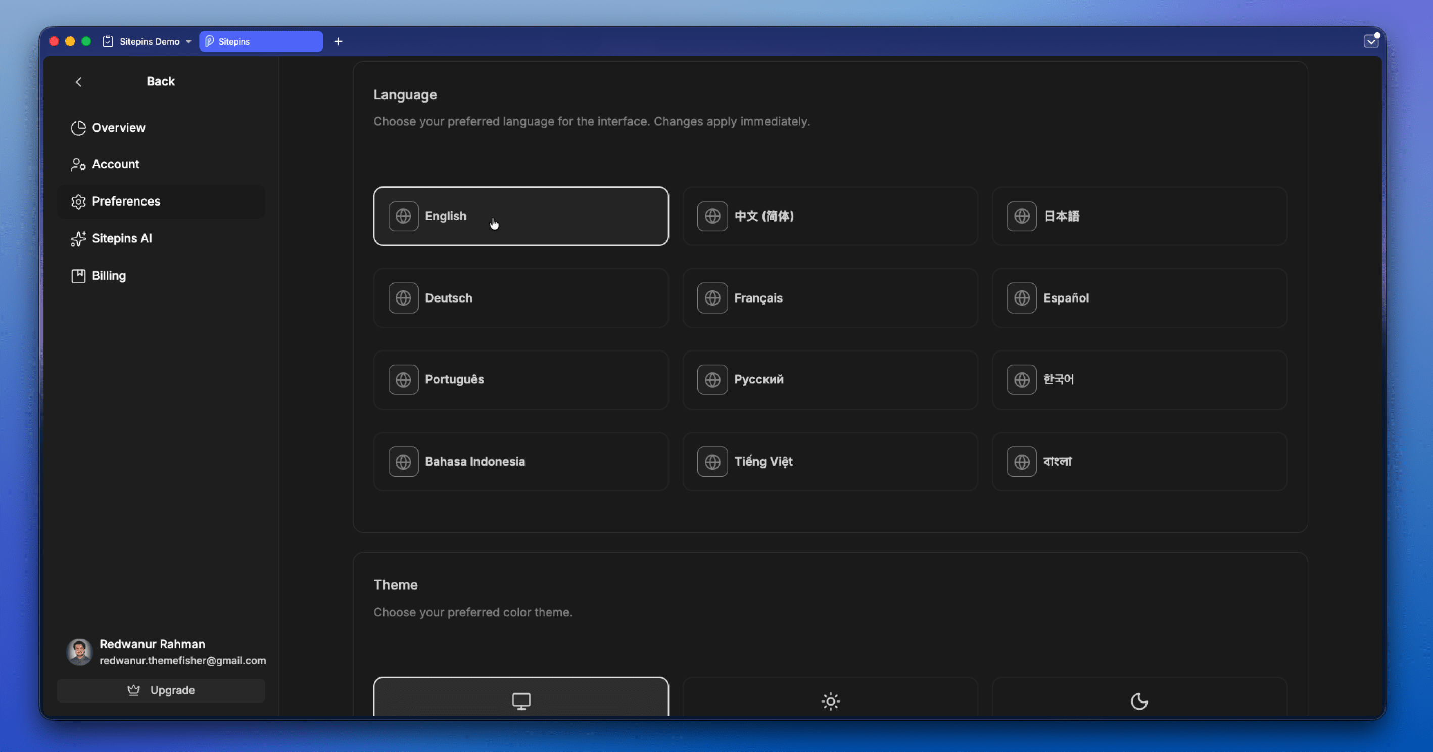The width and height of the screenshot is (1433, 752).
Task: Open the Sitepins AI section
Action: (161, 238)
